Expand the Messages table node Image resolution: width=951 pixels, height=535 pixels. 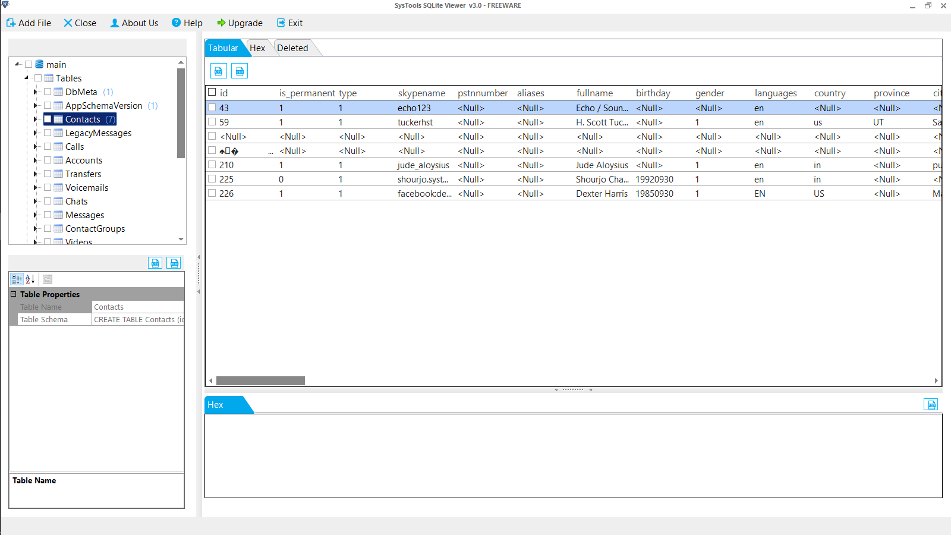(x=36, y=215)
